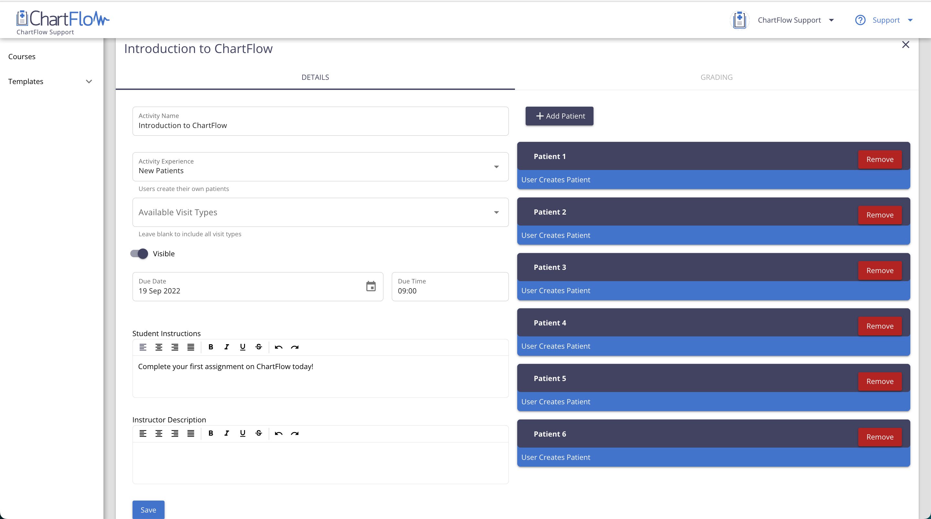Open Courses from the sidebar

[x=22, y=57]
